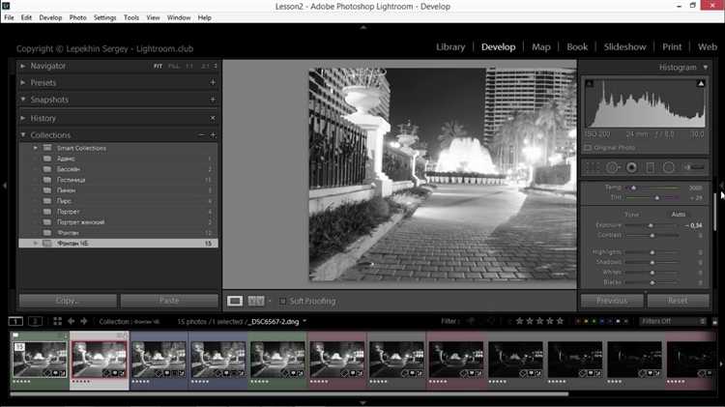Screen dimensions: 725x407
Task: Open the Photo menu
Action: (77, 17)
